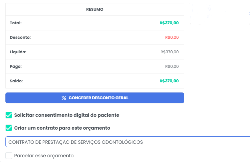The width and height of the screenshot is (250, 162).
Task: Enable the Parcelar esse orçamento checkbox
Action: coord(9,156)
